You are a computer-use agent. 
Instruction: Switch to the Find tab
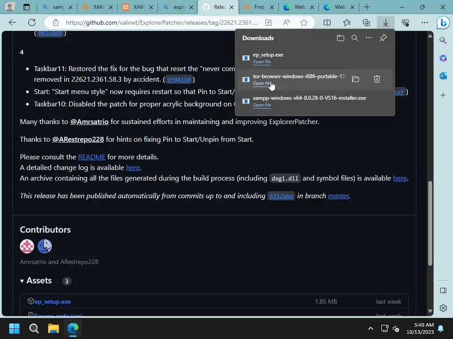(x=258, y=7)
